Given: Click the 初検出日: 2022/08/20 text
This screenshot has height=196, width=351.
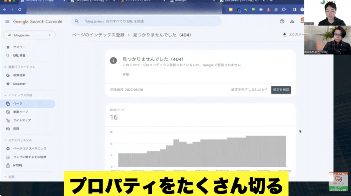Looking at the screenshot, I should (126, 90).
